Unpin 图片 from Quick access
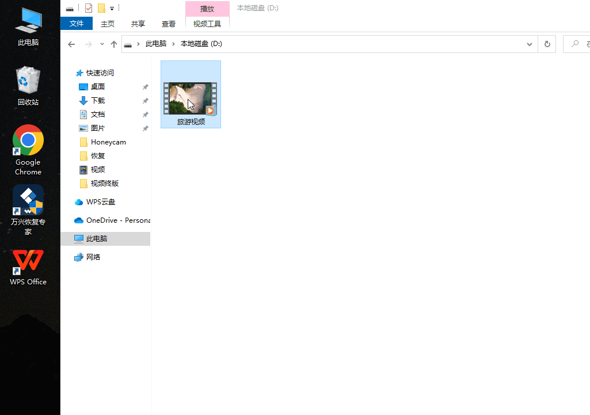This screenshot has height=415, width=590. click(x=144, y=128)
